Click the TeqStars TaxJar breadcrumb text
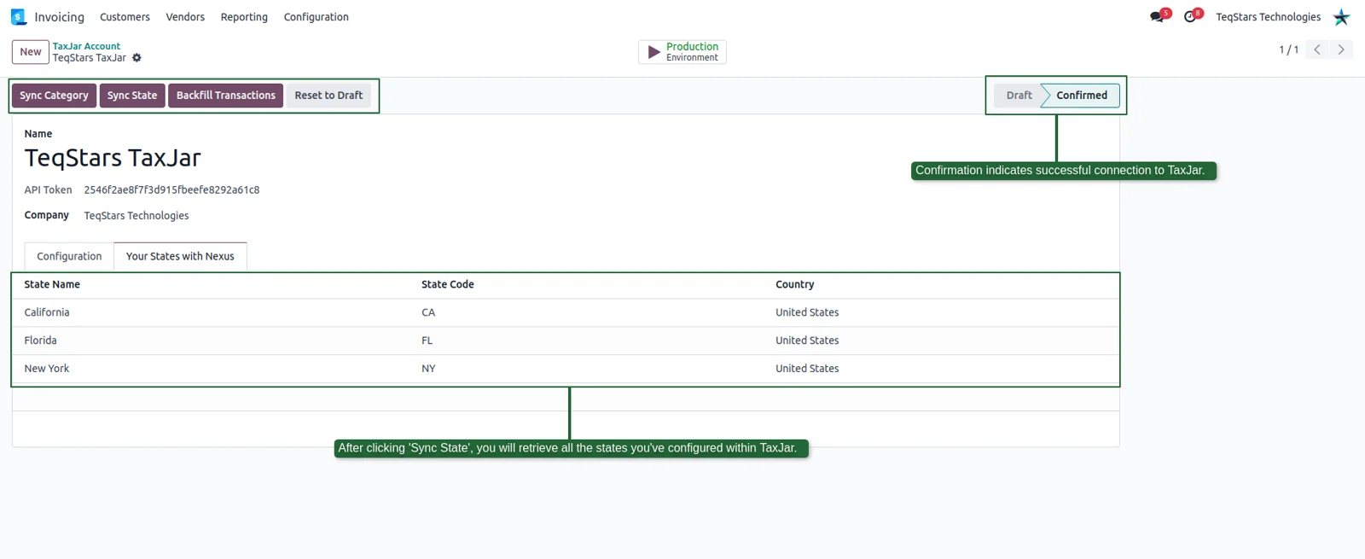Image resolution: width=1365 pixels, height=559 pixels. [x=90, y=58]
